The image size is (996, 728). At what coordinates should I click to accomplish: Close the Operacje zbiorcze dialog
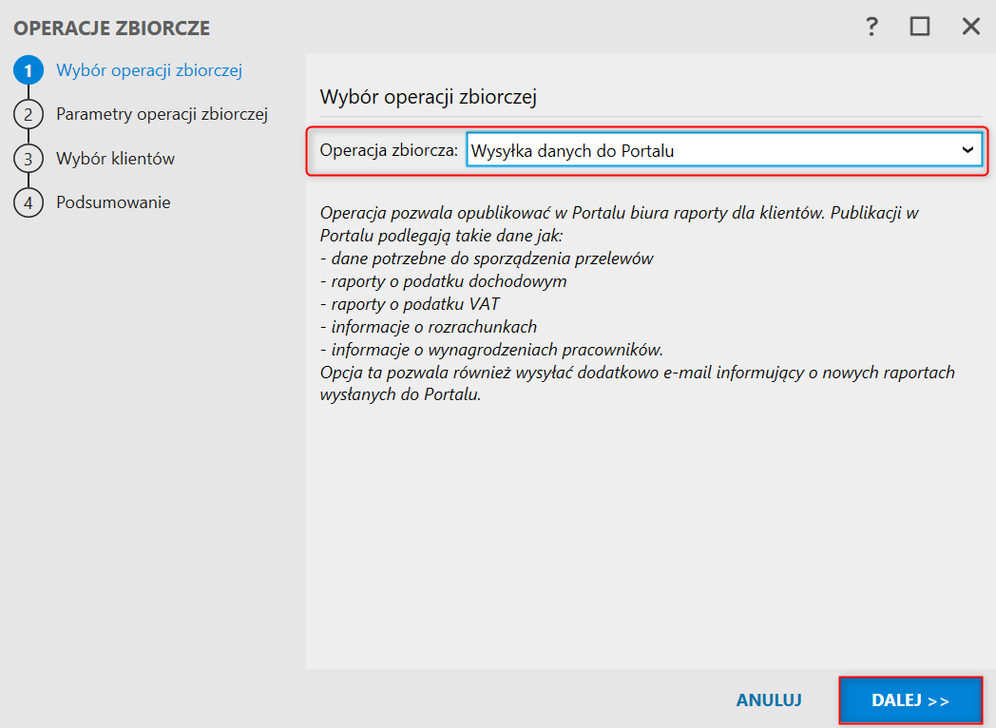970,27
